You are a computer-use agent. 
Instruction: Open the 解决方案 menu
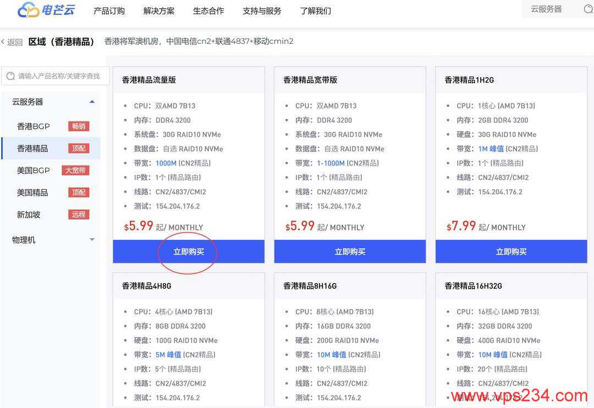coord(159,11)
